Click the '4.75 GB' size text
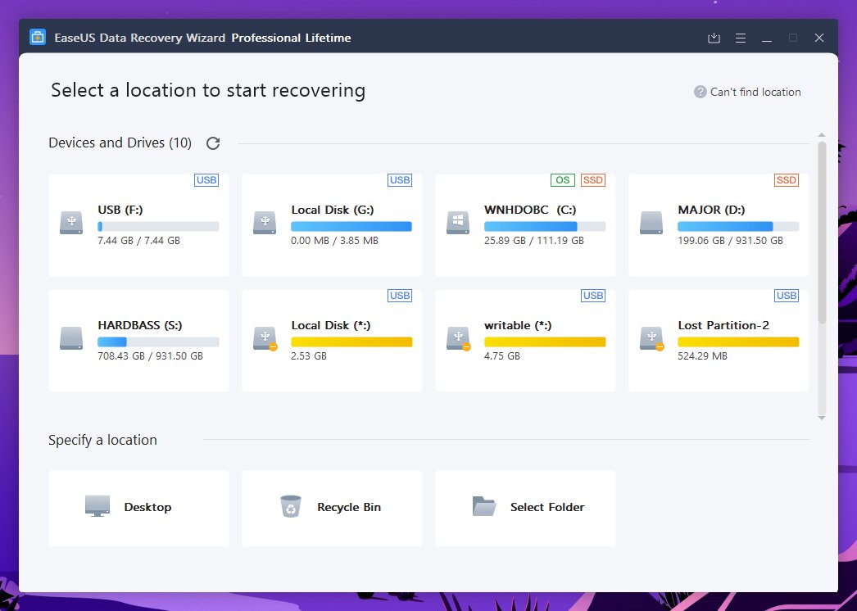Screen dimensions: 857x611 pyautogui.click(x=502, y=355)
